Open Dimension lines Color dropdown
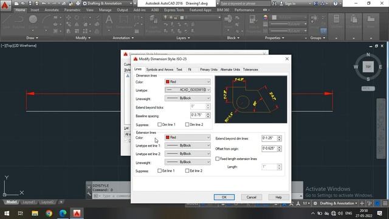Viewport: 389px width, 219px height. coord(188,82)
